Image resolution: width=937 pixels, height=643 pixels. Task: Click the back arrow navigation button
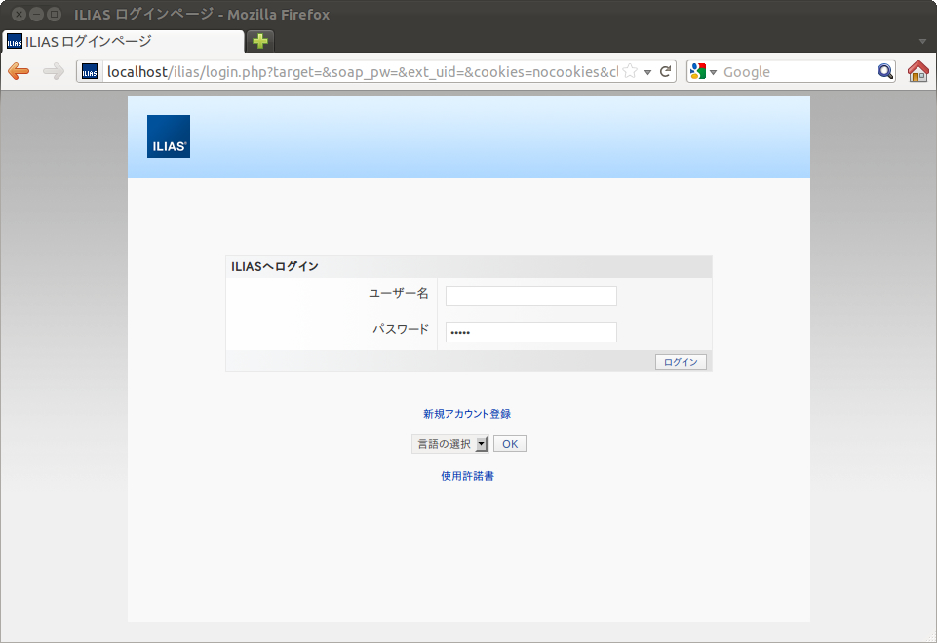coord(19,71)
